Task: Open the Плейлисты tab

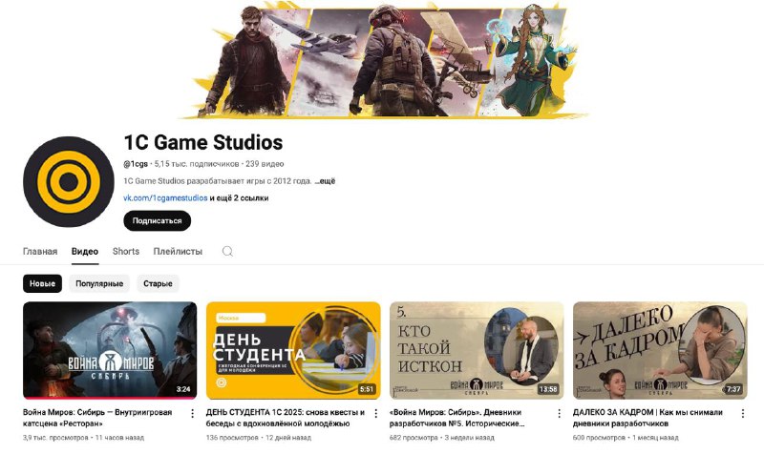Action: pos(178,252)
